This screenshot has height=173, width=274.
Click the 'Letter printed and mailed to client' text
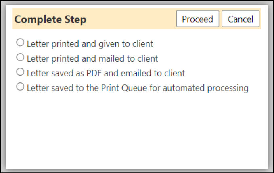pyautogui.click(x=92, y=58)
